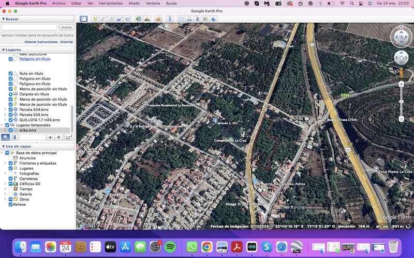Toggle the sunlight across landscape icon
The height and width of the screenshot is (258, 414).
pyautogui.click(x=147, y=19)
